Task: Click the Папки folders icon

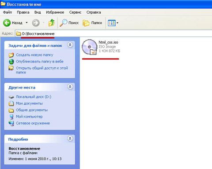Action: [86, 23]
